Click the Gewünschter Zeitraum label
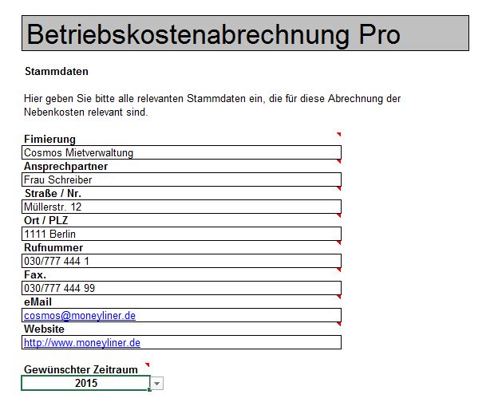Image resolution: width=494 pixels, height=418 pixels. coord(81,369)
